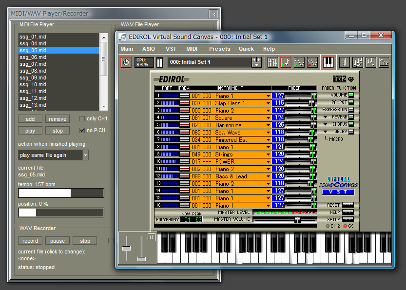Click the play button in MIDI File Player

30,131
